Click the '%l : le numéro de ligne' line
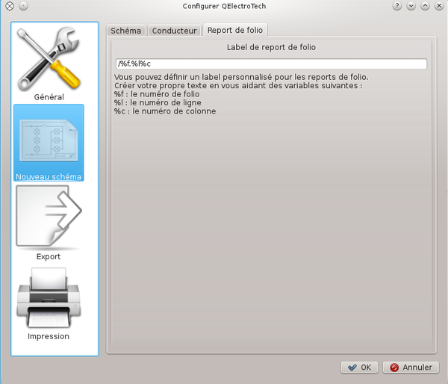Image resolution: width=448 pixels, height=384 pixels. click(x=158, y=102)
